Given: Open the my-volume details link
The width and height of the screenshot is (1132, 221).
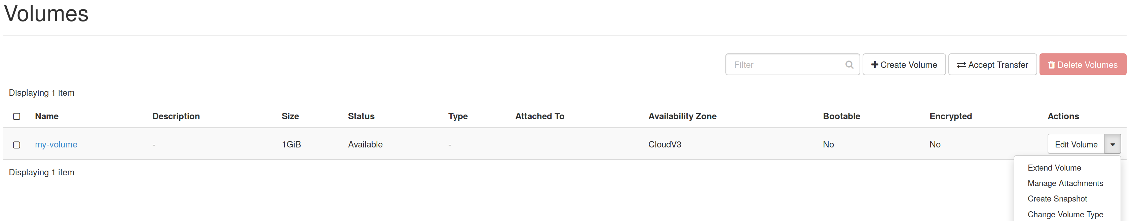Looking at the screenshot, I should [x=56, y=145].
